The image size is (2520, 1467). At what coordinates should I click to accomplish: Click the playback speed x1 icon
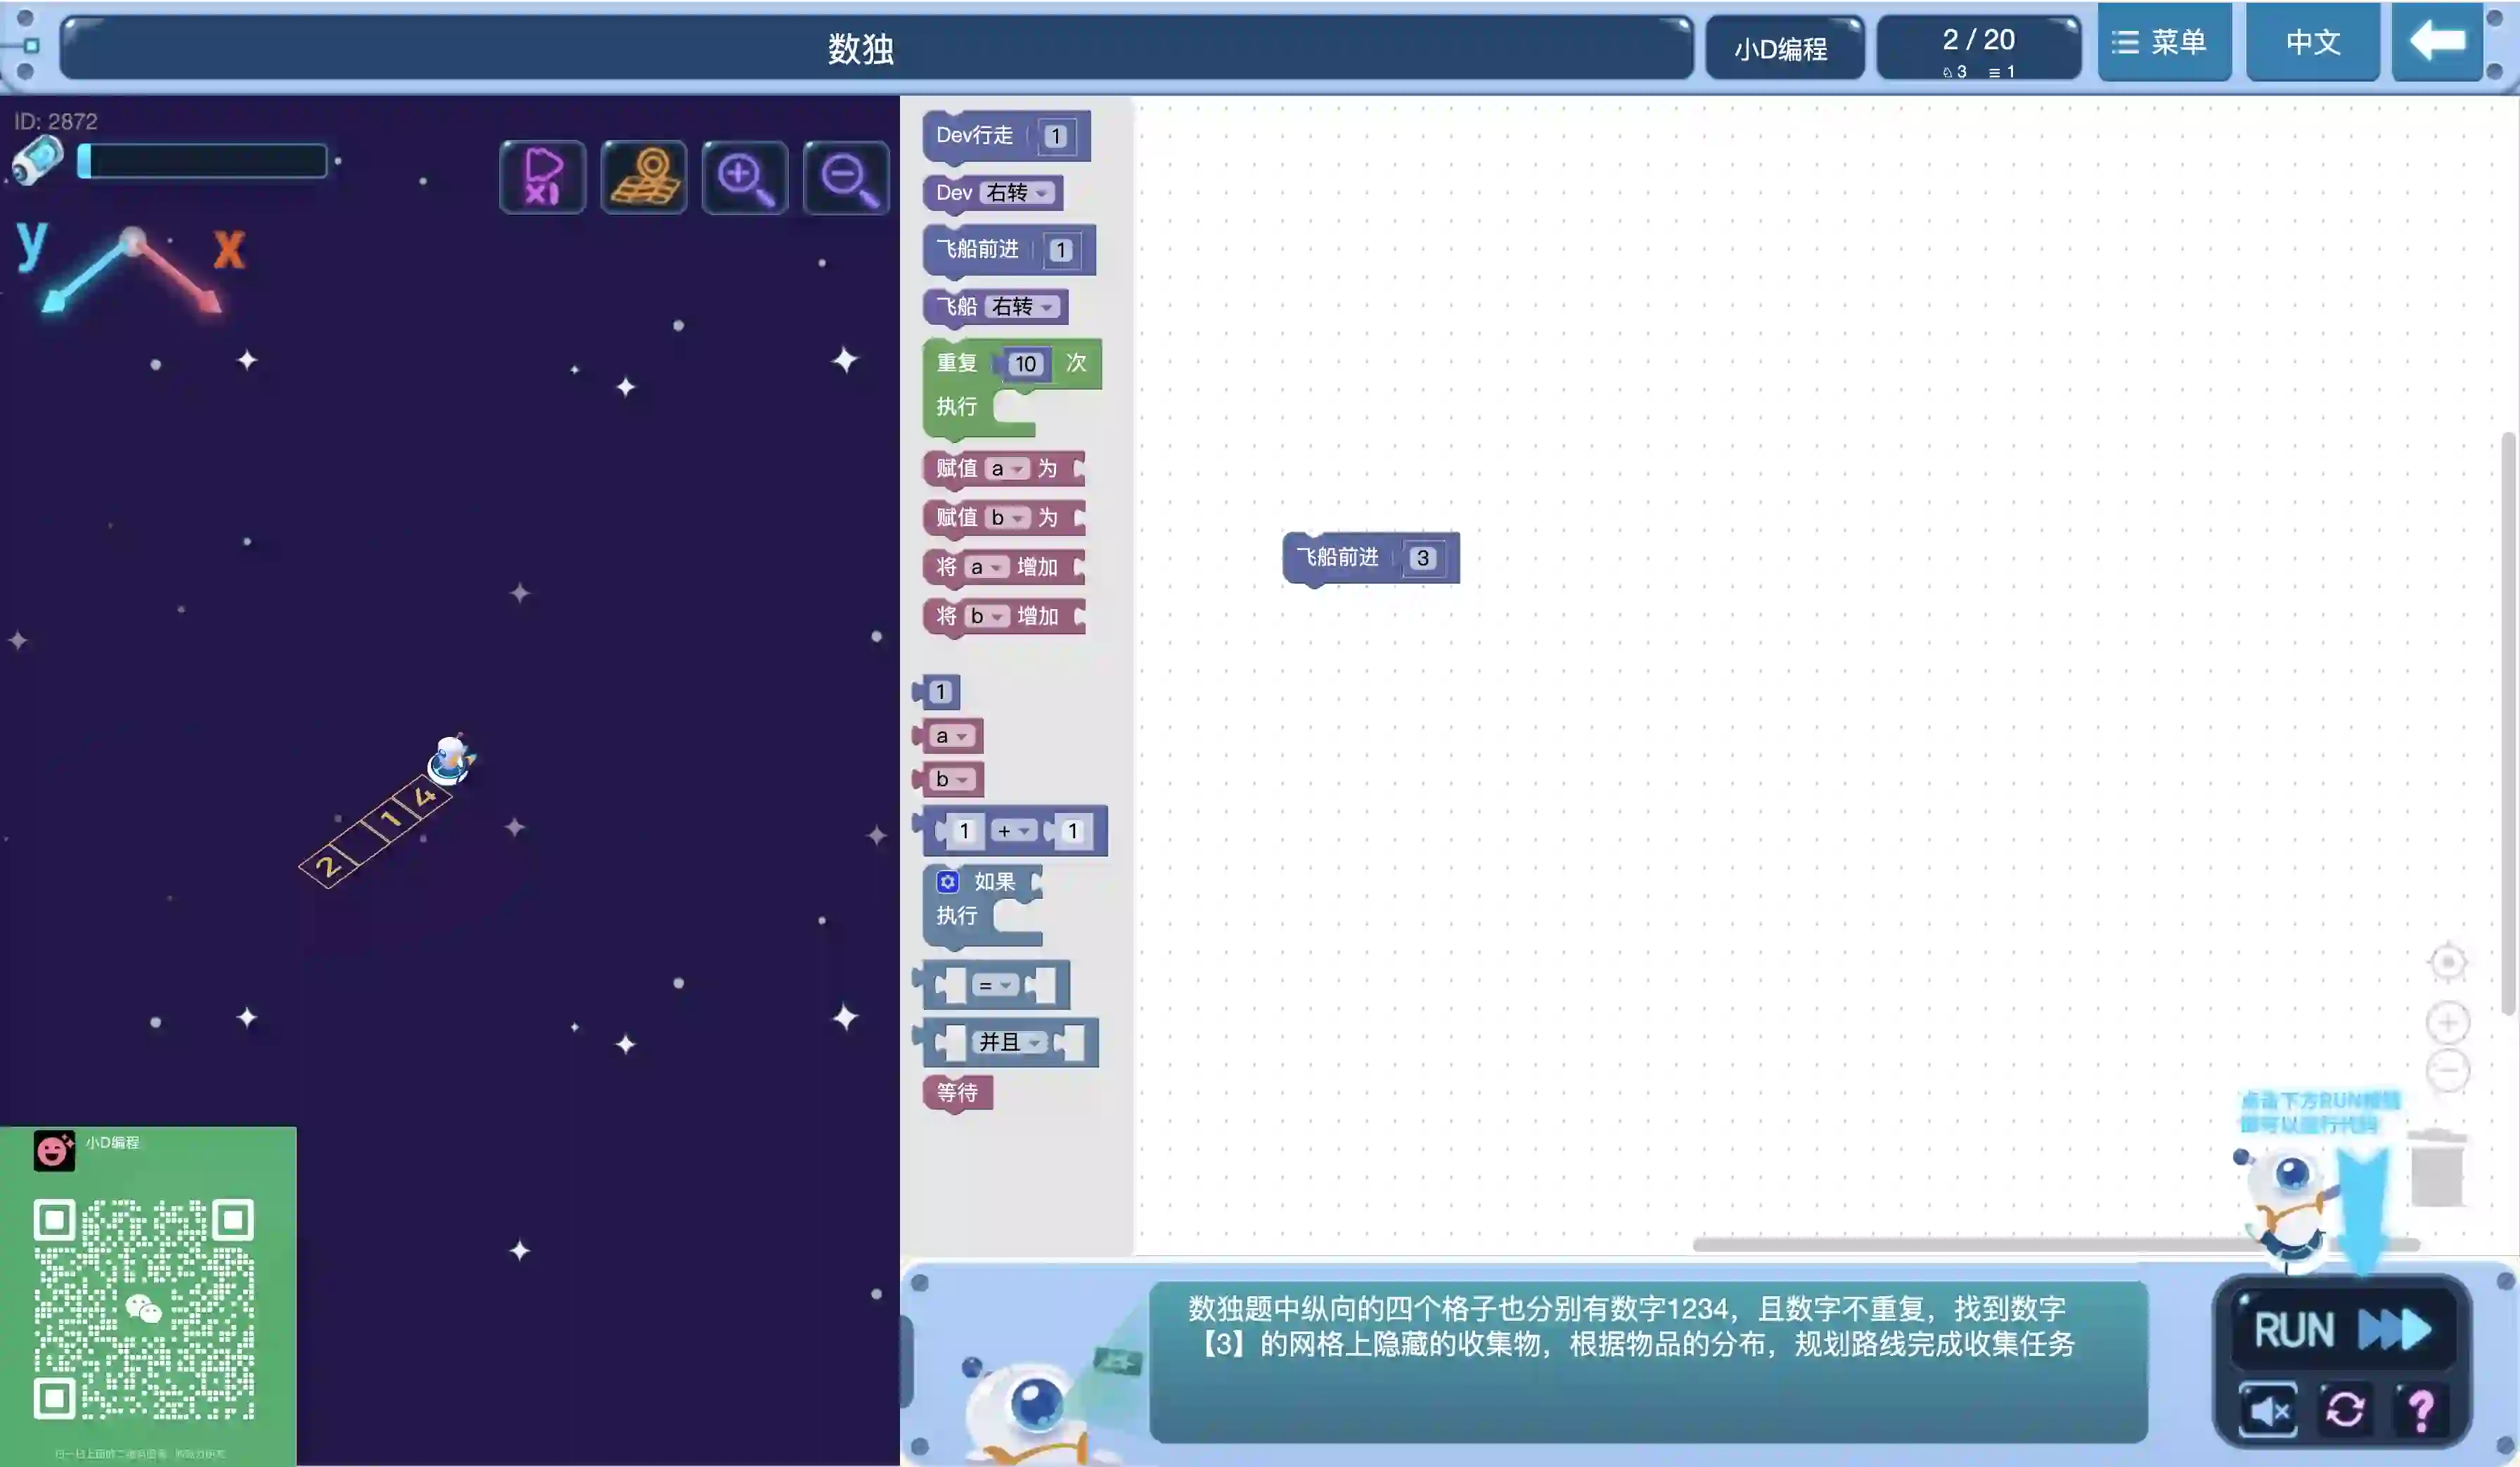tap(542, 177)
